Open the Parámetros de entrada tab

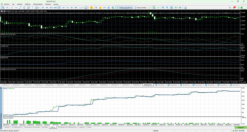click(x=32, y=127)
